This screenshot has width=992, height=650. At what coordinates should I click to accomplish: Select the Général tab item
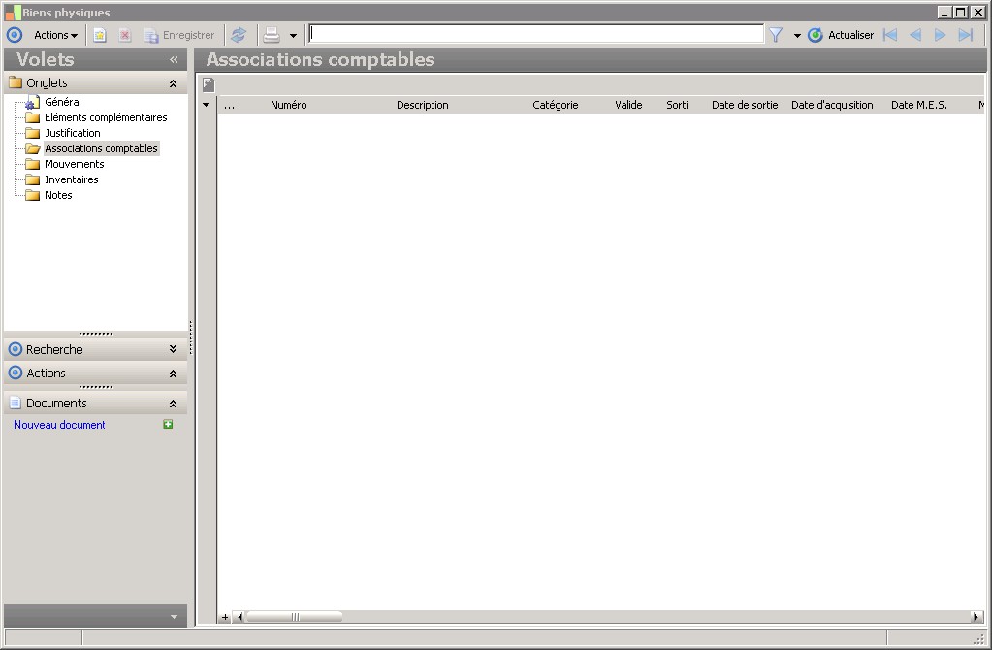(x=63, y=102)
